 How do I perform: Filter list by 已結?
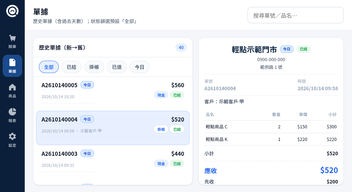pos(71,67)
